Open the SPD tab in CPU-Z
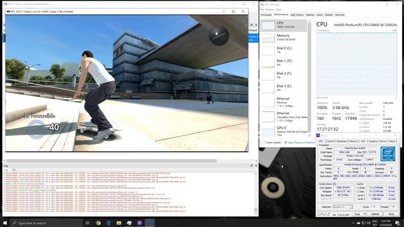 click(x=363, y=141)
